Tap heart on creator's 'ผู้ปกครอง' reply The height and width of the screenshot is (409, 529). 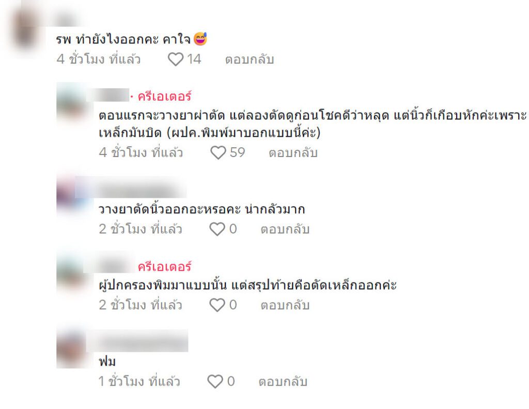[x=217, y=305]
